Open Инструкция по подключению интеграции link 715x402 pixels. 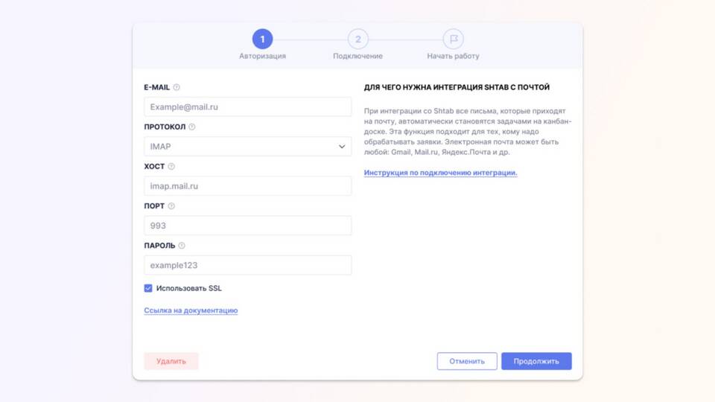coord(440,173)
